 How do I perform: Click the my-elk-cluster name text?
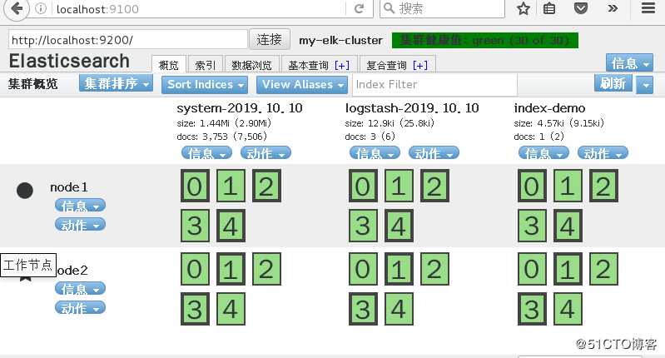click(x=340, y=40)
